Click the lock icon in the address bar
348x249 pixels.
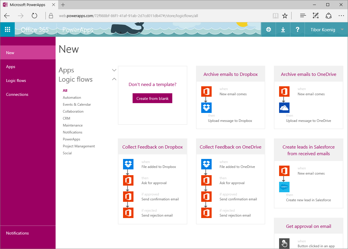click(x=51, y=16)
